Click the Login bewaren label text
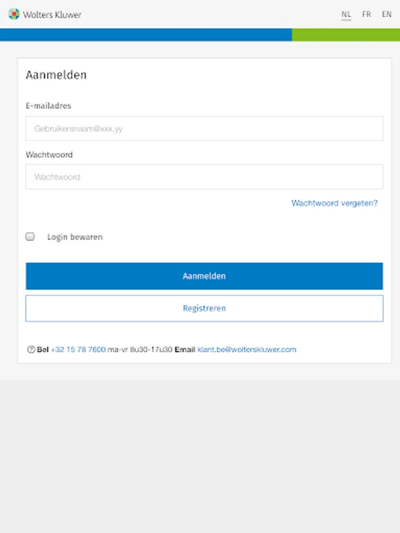This screenshot has width=400, height=533. pos(75,237)
